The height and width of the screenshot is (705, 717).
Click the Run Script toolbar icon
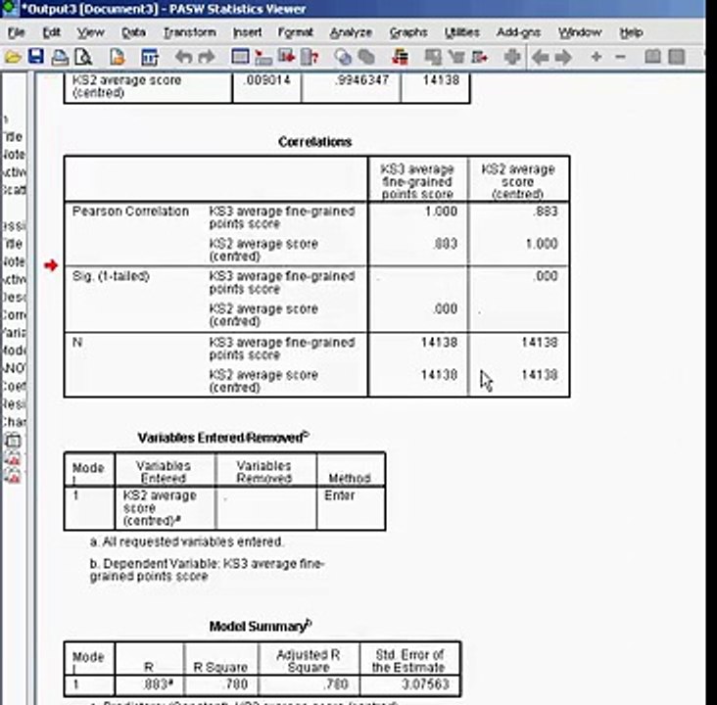click(x=480, y=57)
